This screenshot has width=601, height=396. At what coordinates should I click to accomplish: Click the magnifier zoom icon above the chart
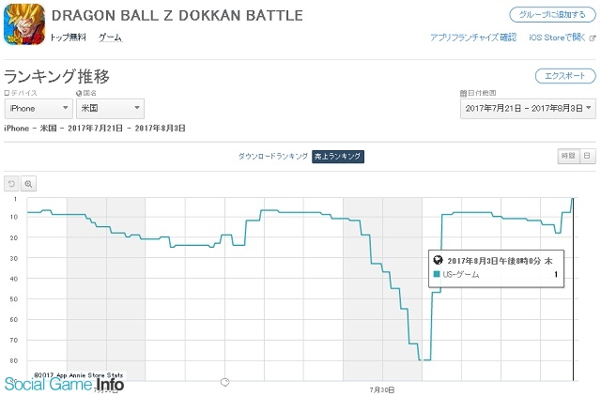click(28, 184)
